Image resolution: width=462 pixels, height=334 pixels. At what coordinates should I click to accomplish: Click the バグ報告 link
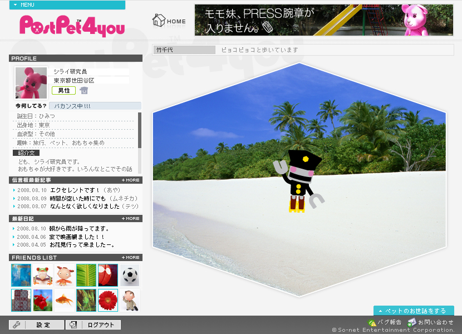coord(385,322)
